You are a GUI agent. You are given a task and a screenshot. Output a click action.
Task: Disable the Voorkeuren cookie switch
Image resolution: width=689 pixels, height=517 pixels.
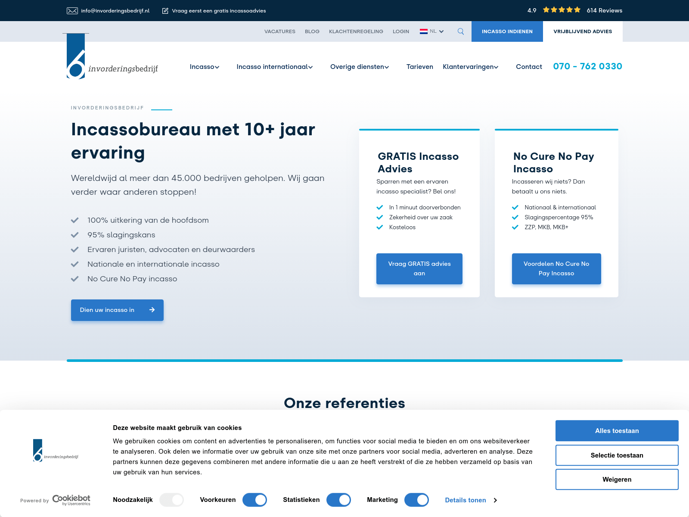pos(254,500)
